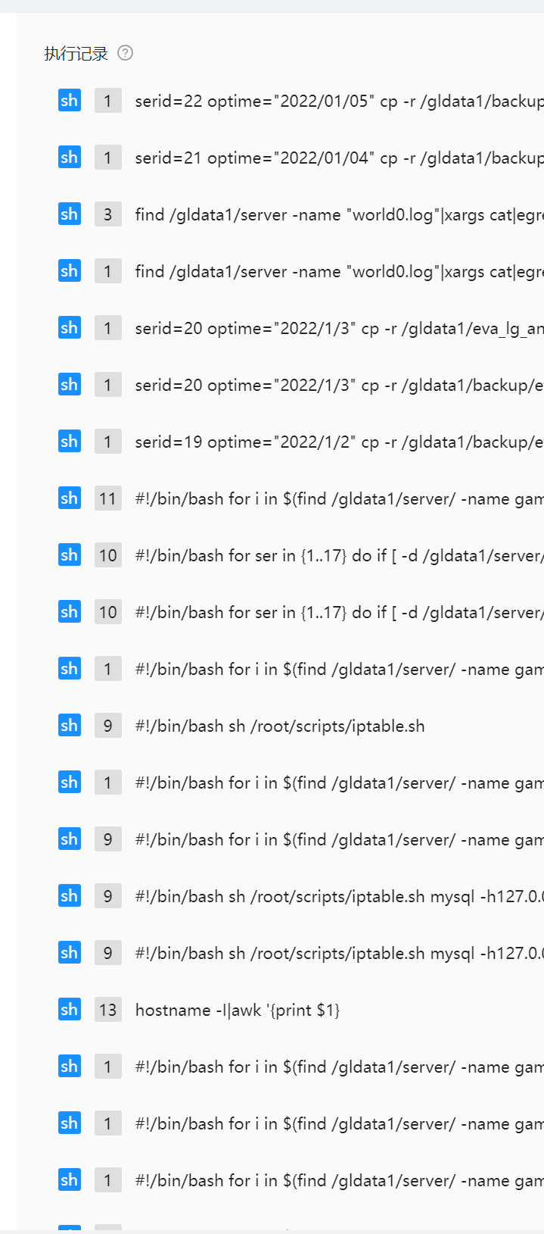This screenshot has width=544, height=1234.
Task: Select the 'for i in $(find' script with count 11
Action: (x=339, y=499)
